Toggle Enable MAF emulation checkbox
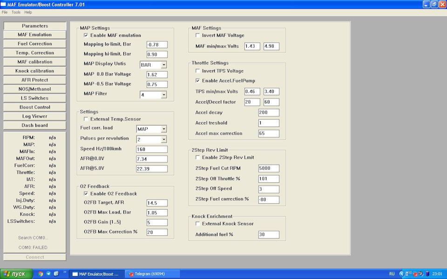Viewport: 447px width, 279px height. pos(86,35)
